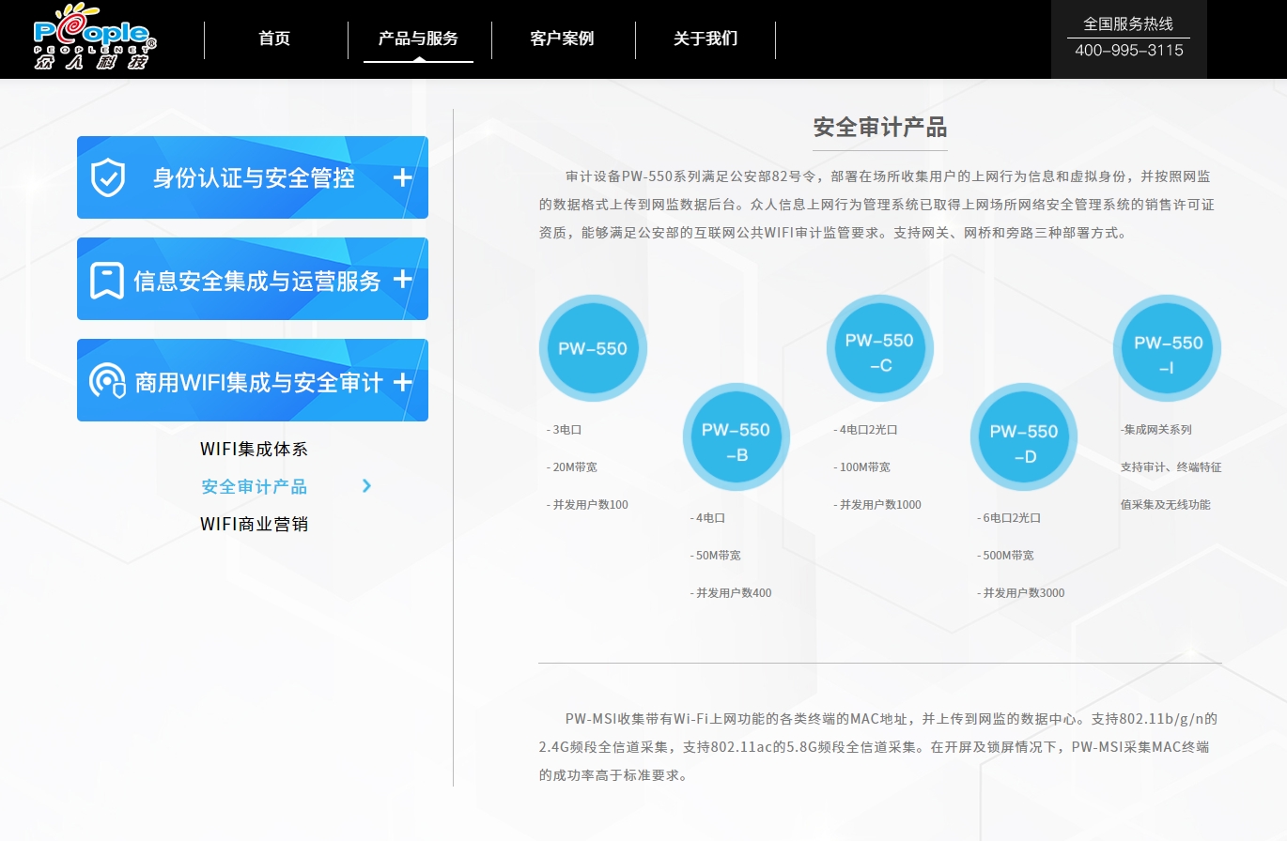Click the shield checkmark icon on 身份认证与安全管控

click(x=108, y=177)
